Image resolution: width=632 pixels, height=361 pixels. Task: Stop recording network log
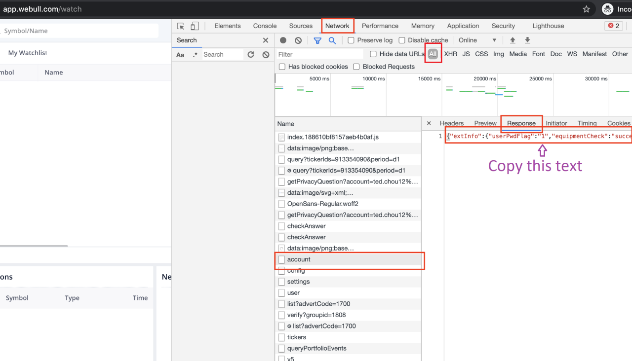click(283, 40)
